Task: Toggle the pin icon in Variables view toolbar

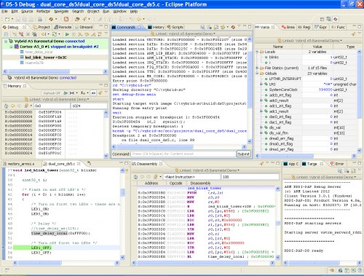Action: click(x=353, y=34)
